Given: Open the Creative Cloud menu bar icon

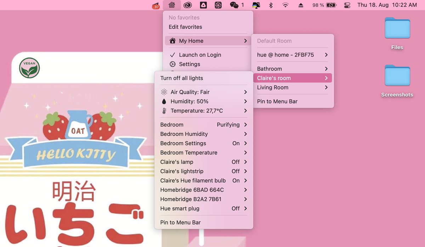Looking at the screenshot, I should pyautogui.click(x=187, y=5).
